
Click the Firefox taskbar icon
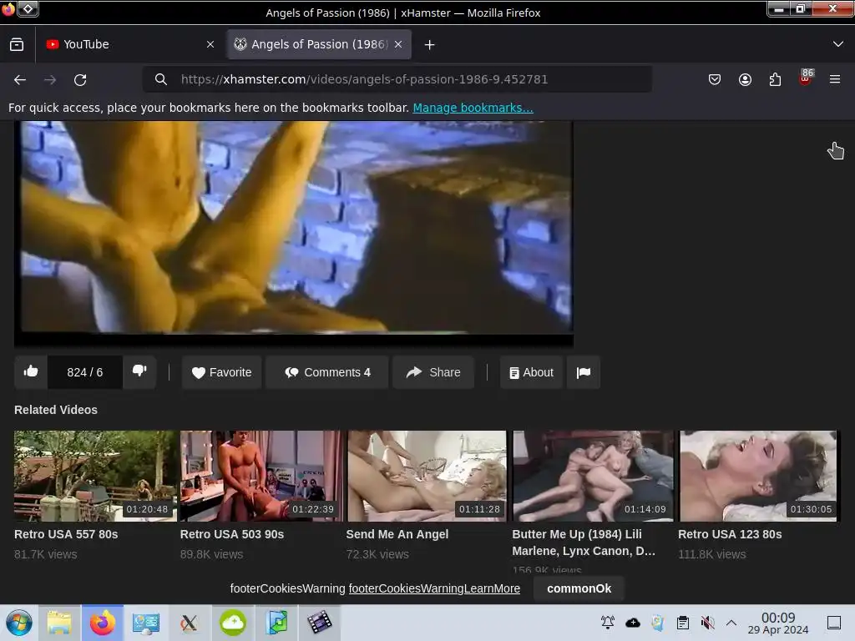coord(103,623)
